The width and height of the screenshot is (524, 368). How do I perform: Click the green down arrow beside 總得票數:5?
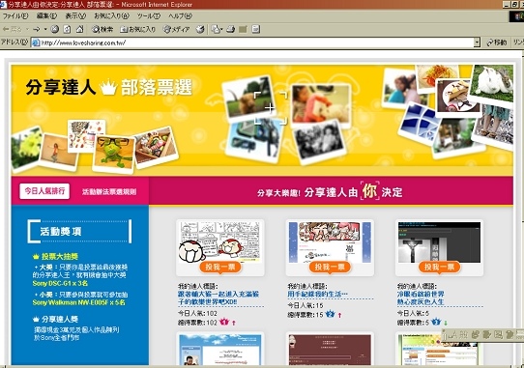tap(446, 323)
